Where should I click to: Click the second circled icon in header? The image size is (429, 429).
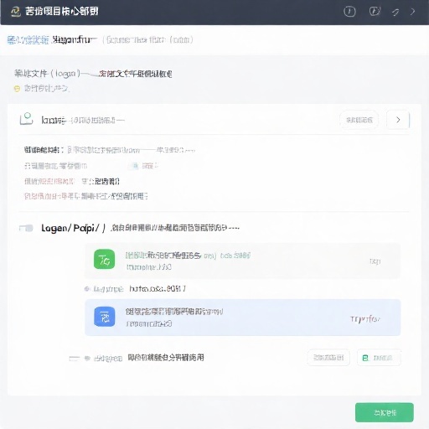[x=375, y=12]
